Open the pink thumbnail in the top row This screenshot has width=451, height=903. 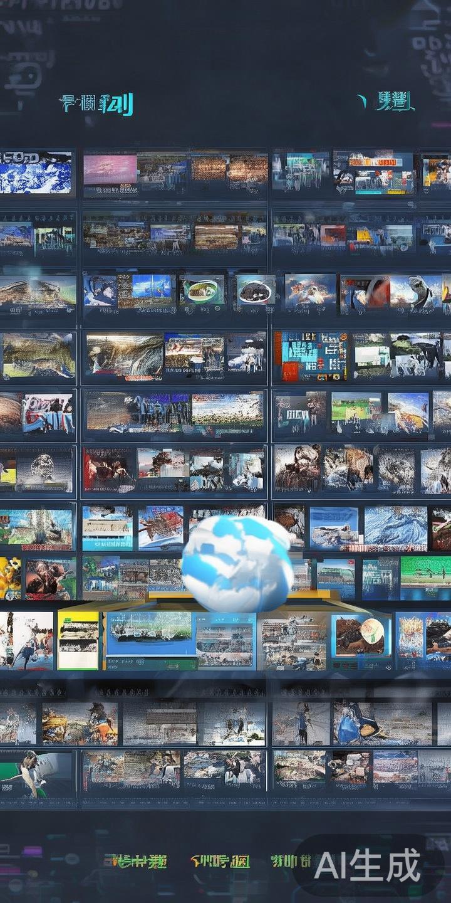(x=110, y=169)
